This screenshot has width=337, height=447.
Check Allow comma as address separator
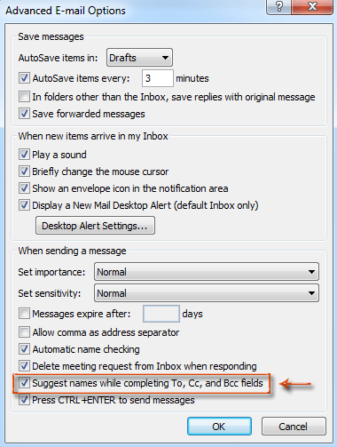[24, 332]
